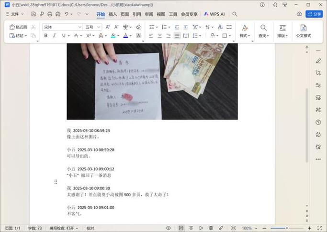
Task: Align text left in the paragraph group
Action: click(151, 36)
